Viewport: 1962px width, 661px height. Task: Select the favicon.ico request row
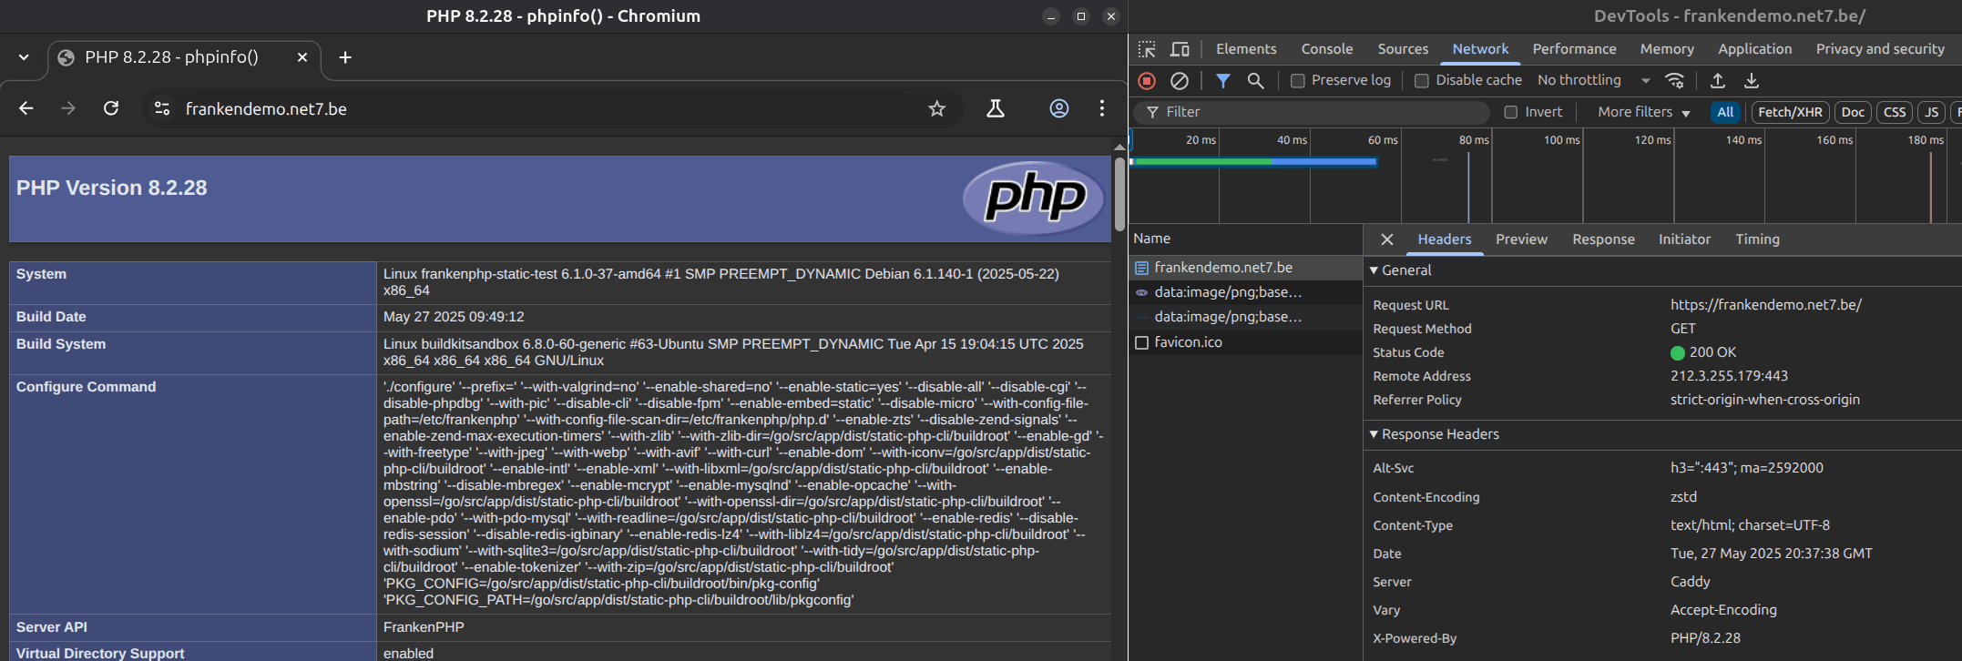[x=1246, y=342]
